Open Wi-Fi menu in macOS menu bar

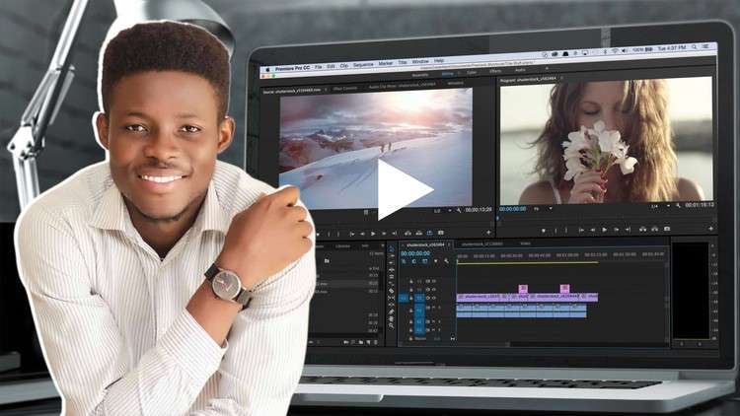pyautogui.click(x=615, y=50)
